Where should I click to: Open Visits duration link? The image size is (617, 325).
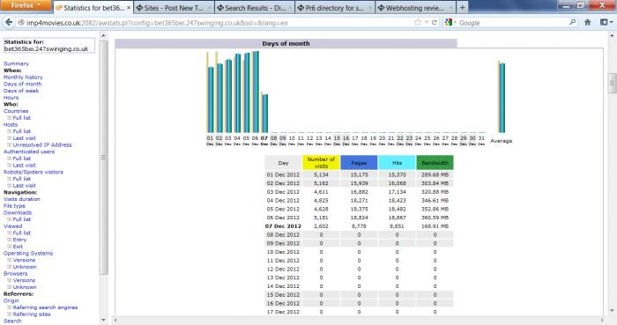22,199
